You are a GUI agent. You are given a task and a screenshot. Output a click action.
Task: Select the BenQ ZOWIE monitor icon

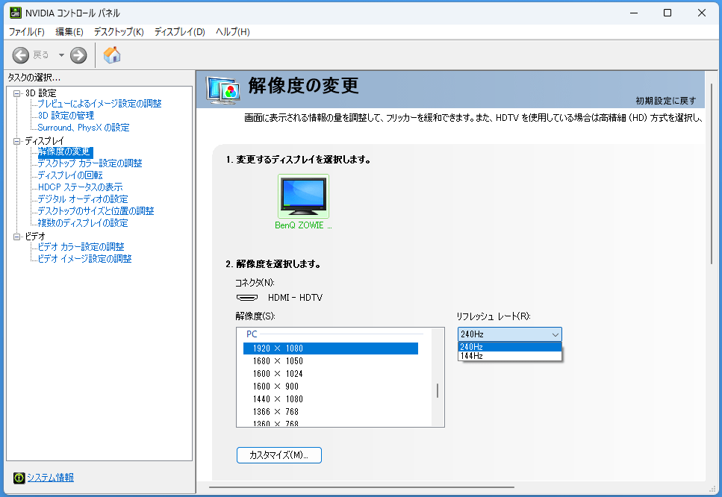pos(303,196)
